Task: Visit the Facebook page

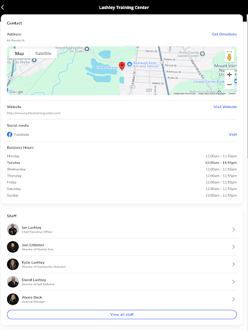Action: click(x=232, y=134)
